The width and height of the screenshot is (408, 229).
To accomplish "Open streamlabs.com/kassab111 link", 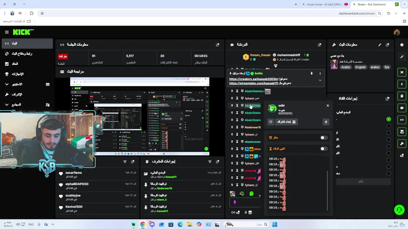I will pyautogui.click(x=253, y=83).
